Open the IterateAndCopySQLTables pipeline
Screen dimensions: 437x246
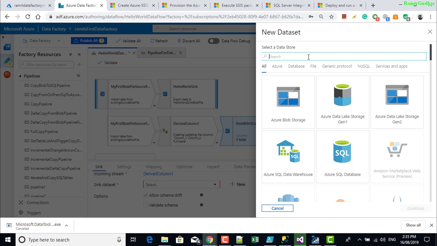(52, 178)
